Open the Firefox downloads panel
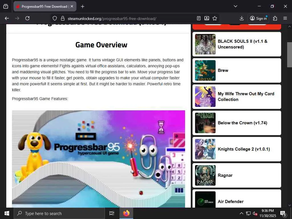The width and height of the screenshot is (292, 219). (x=242, y=18)
